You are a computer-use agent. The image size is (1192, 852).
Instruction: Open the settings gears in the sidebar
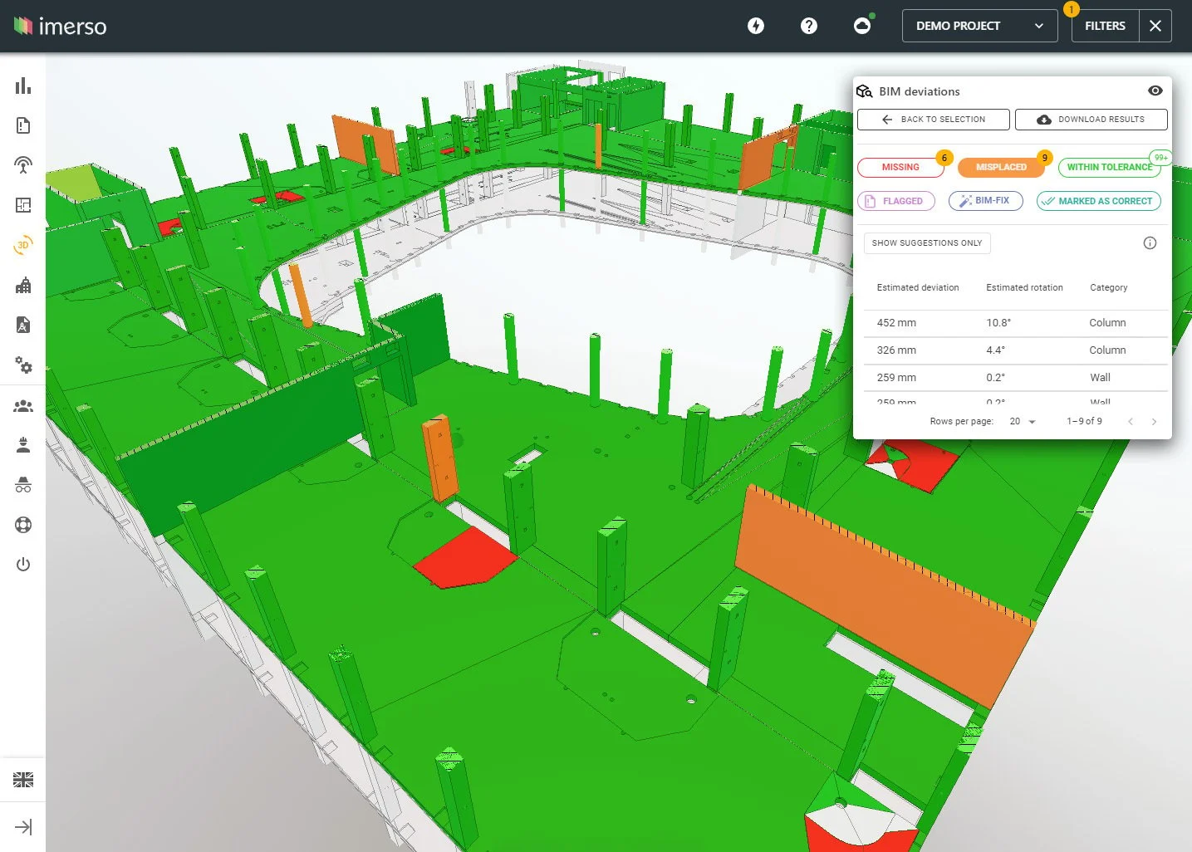22,365
